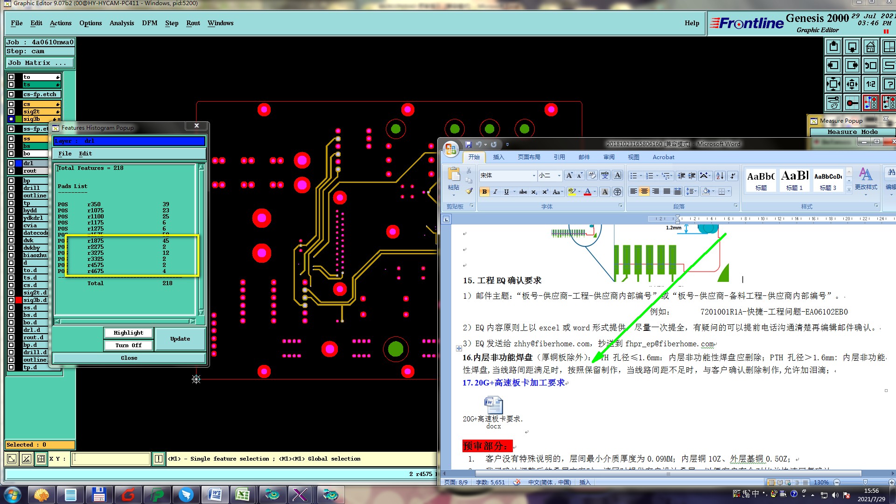This screenshot has width=896, height=504.
Task: Click the Job Matrix button
Action: point(40,63)
